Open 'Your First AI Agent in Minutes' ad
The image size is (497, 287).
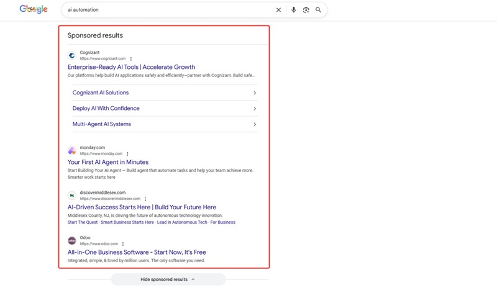[x=107, y=162]
